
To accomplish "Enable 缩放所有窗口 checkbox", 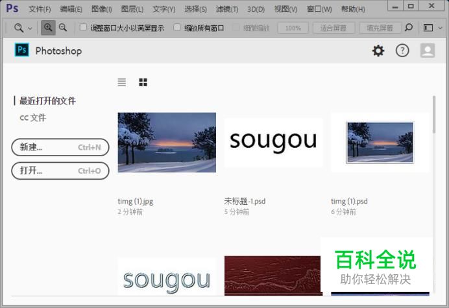I will pos(177,27).
